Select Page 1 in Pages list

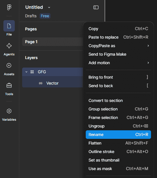(x=53, y=42)
